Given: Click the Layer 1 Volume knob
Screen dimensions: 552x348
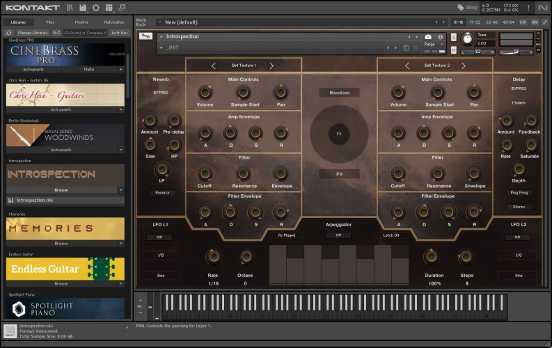Looking at the screenshot, I should 205,93.
